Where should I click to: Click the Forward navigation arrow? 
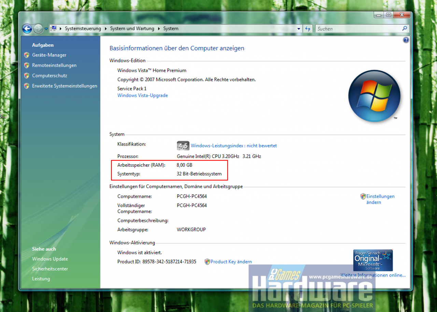[38, 29]
